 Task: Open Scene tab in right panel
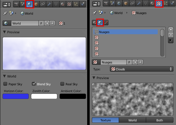coord(112,4)
